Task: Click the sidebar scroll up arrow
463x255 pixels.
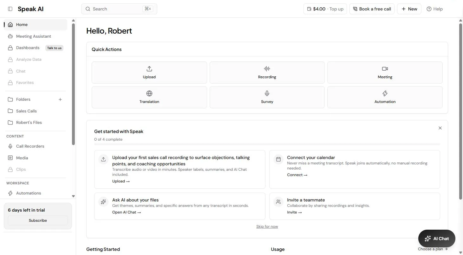Action: tap(73, 21)
